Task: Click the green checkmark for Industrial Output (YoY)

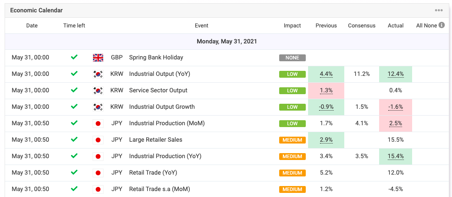Action: point(74,74)
